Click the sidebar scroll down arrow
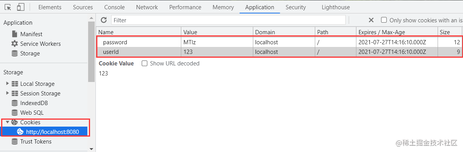 [91, 149]
